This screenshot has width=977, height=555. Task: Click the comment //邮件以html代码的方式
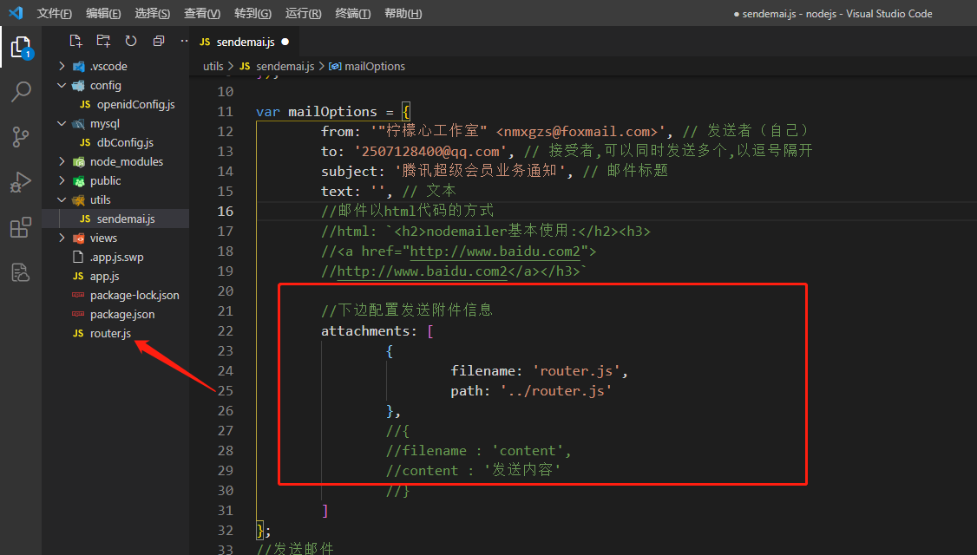[408, 211]
